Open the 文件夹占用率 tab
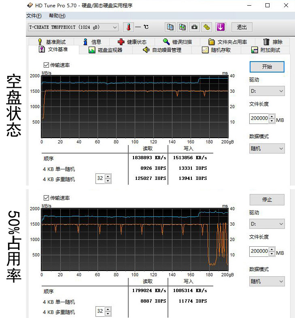 pos(227,42)
